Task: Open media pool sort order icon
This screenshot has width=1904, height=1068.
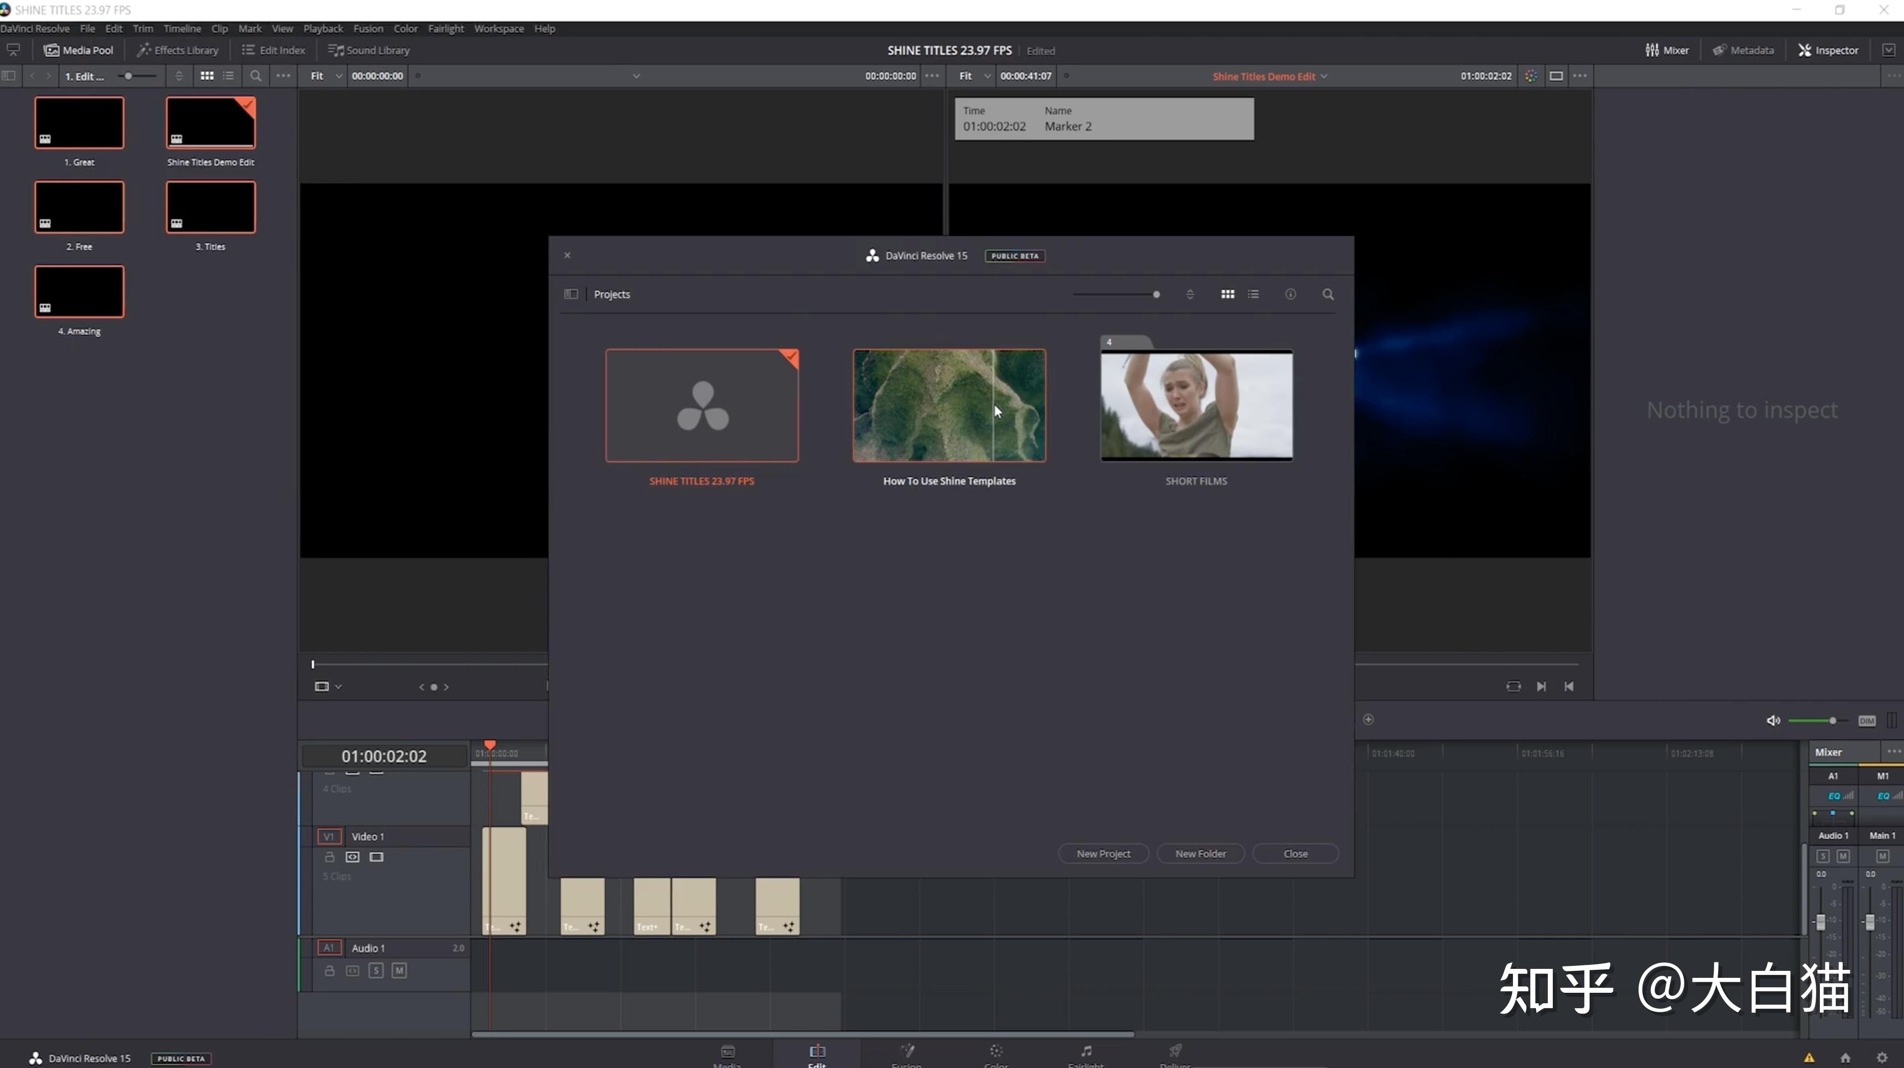Action: tap(179, 75)
